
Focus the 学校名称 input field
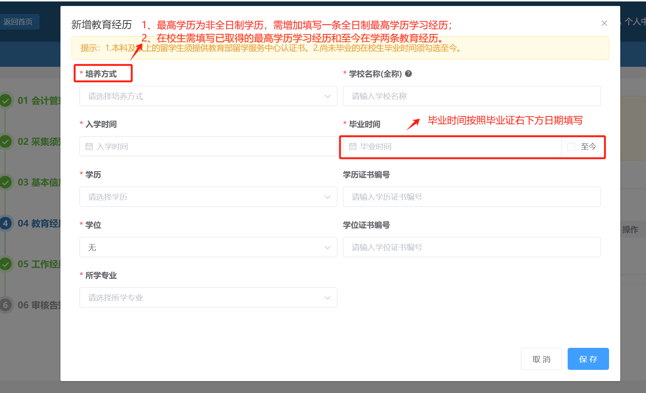471,96
